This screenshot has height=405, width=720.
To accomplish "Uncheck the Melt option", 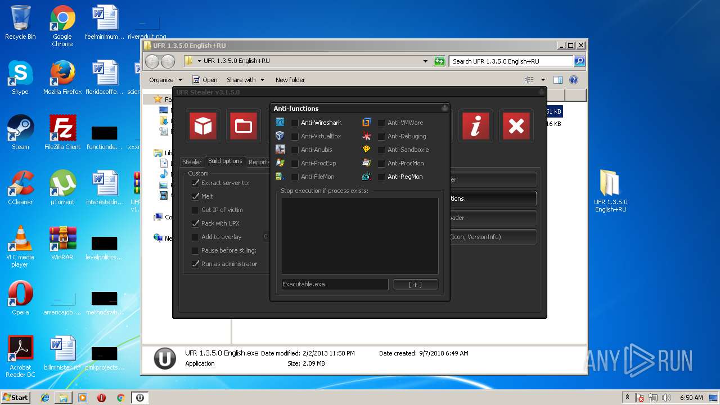I will [x=195, y=196].
